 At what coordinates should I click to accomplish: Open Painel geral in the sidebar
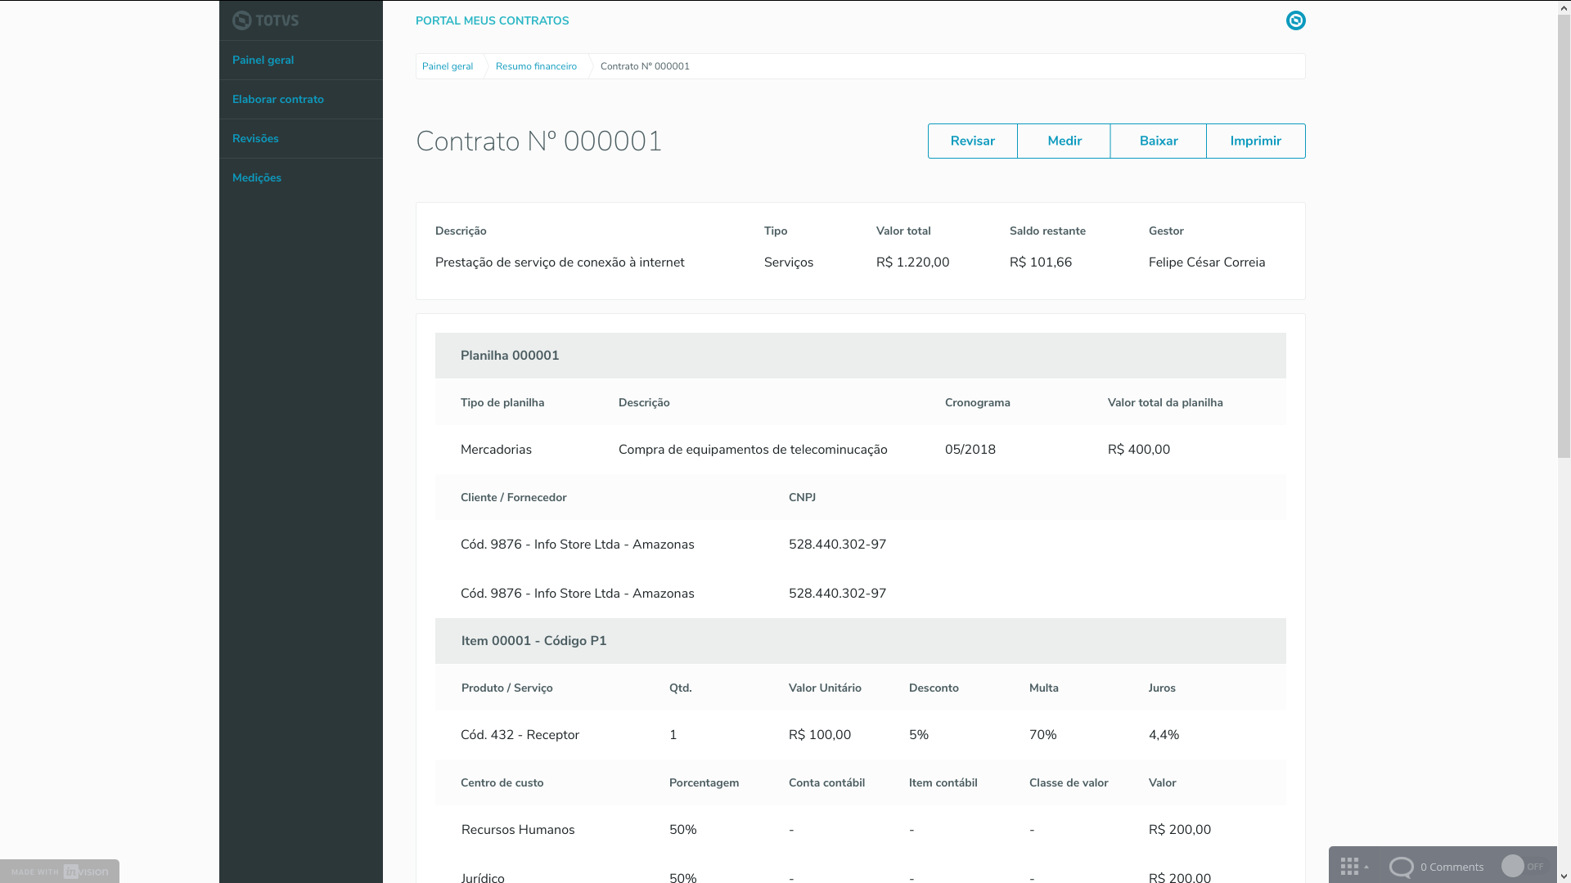(263, 61)
